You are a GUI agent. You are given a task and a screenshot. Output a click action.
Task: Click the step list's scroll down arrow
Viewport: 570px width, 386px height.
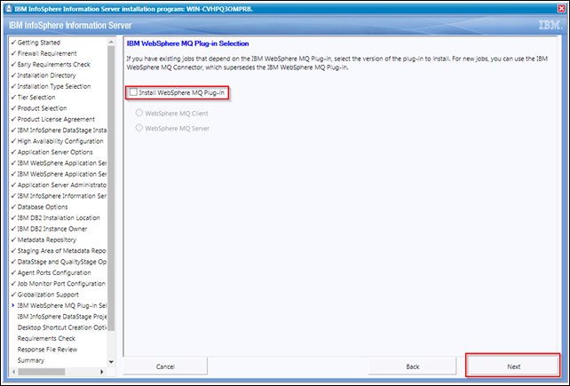coord(111,362)
